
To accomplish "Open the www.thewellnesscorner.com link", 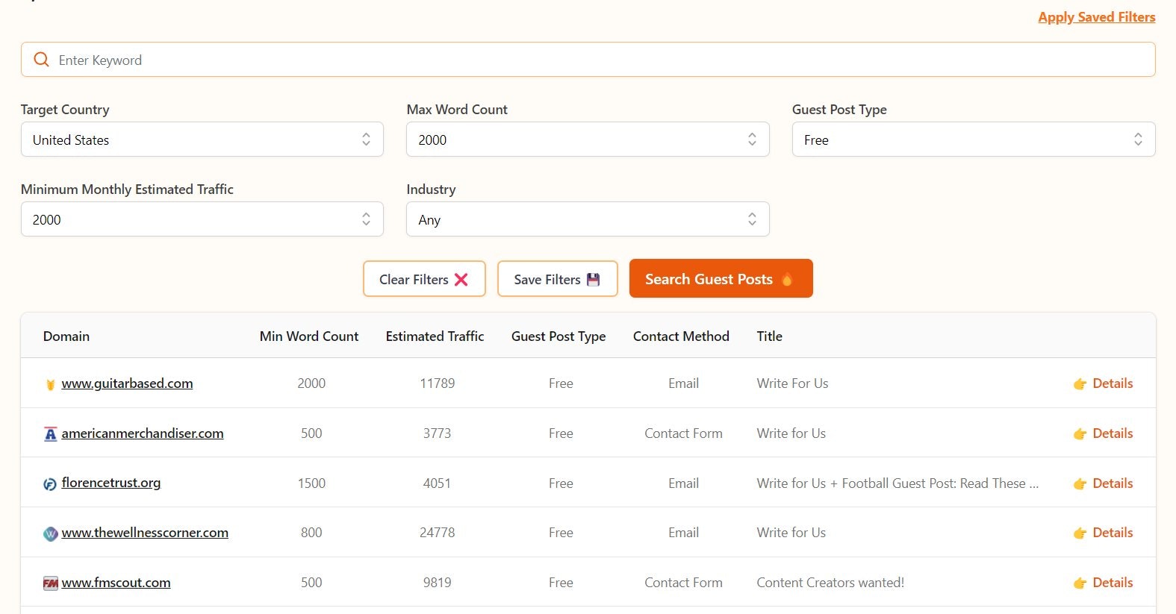I will point(145,533).
